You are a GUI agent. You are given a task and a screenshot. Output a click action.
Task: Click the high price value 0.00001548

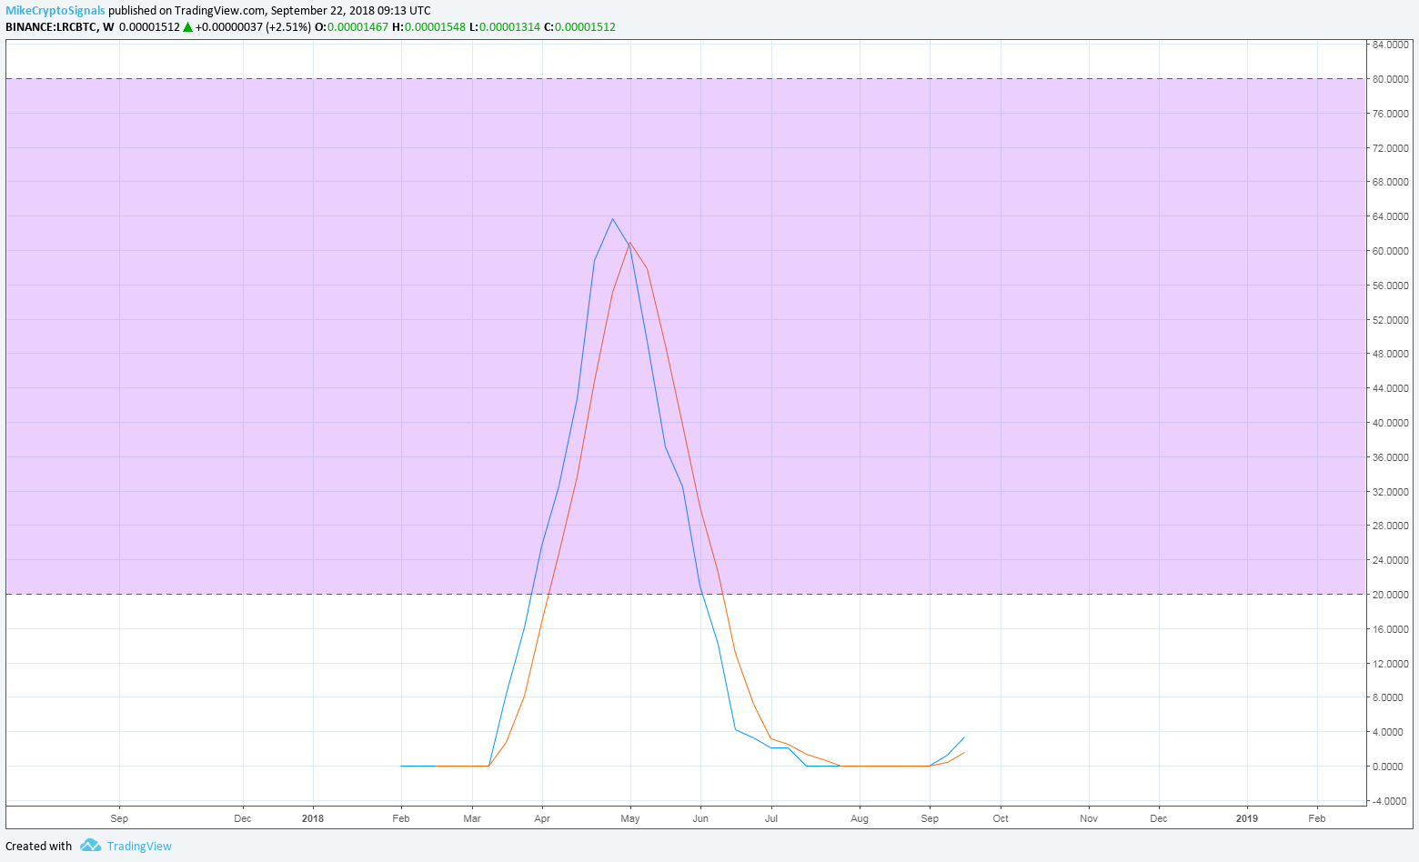(435, 27)
